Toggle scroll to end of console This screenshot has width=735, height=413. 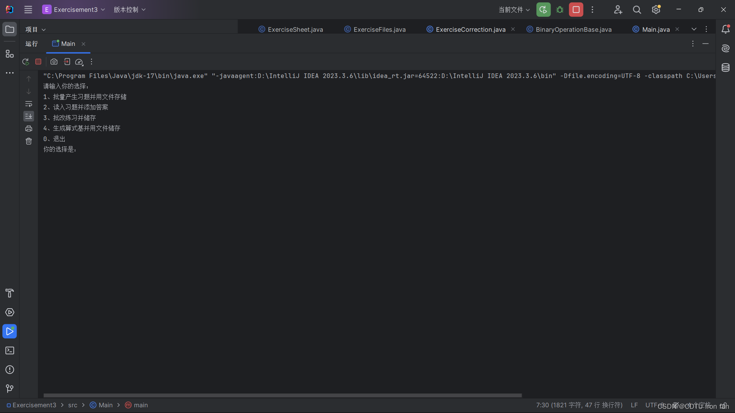(x=29, y=116)
